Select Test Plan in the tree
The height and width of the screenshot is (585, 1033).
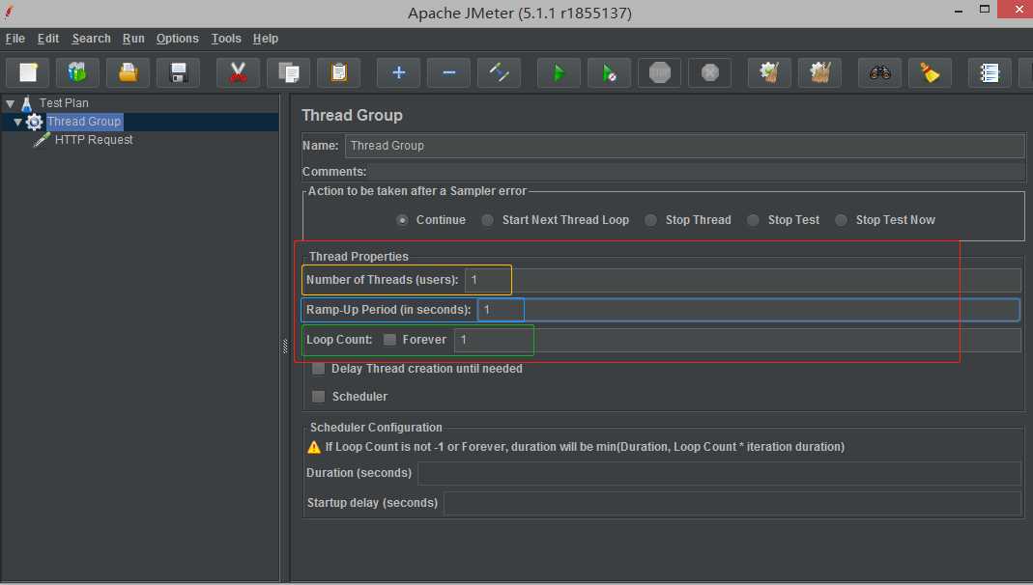(x=64, y=103)
